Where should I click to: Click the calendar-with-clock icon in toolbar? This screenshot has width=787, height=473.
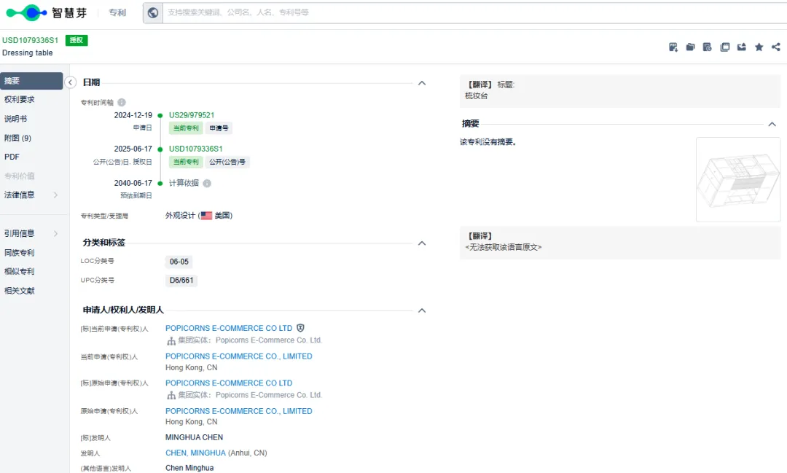[x=707, y=47]
